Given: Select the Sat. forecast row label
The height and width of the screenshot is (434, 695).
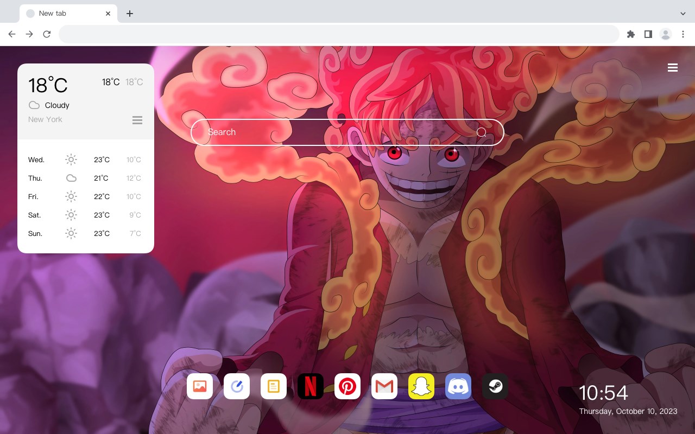Looking at the screenshot, I should click(x=35, y=215).
